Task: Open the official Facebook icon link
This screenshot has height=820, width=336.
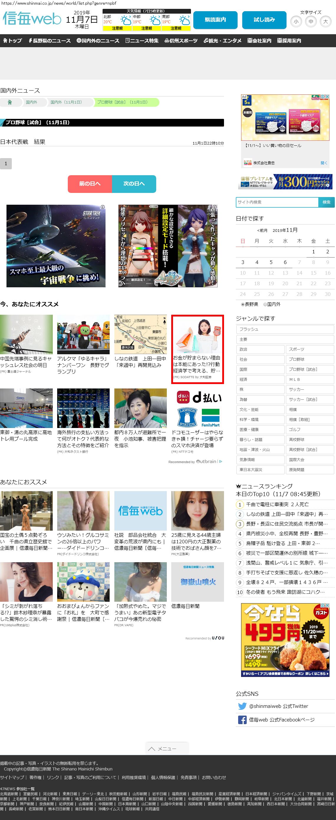Action: [x=242, y=720]
